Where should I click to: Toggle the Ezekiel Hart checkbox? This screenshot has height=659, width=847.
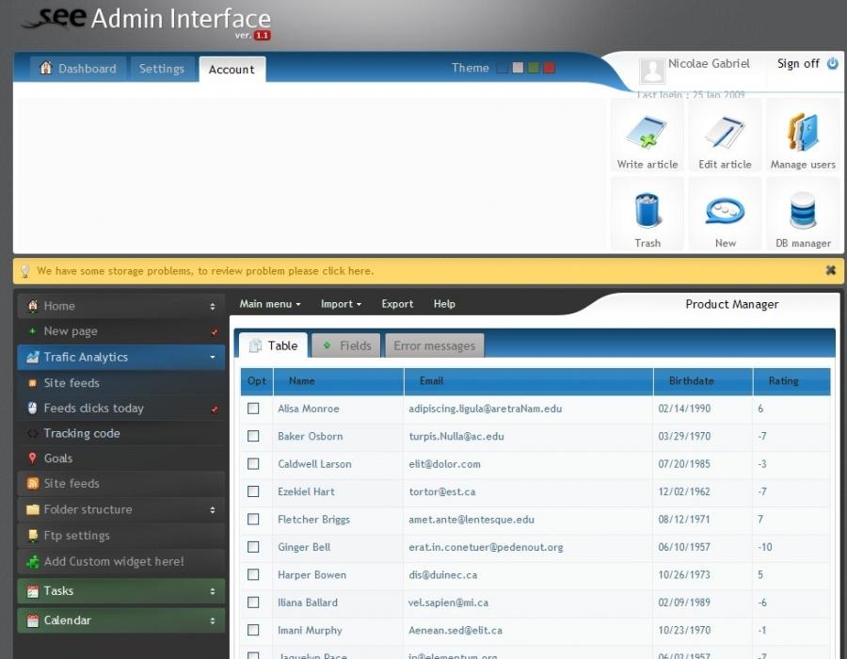(253, 491)
